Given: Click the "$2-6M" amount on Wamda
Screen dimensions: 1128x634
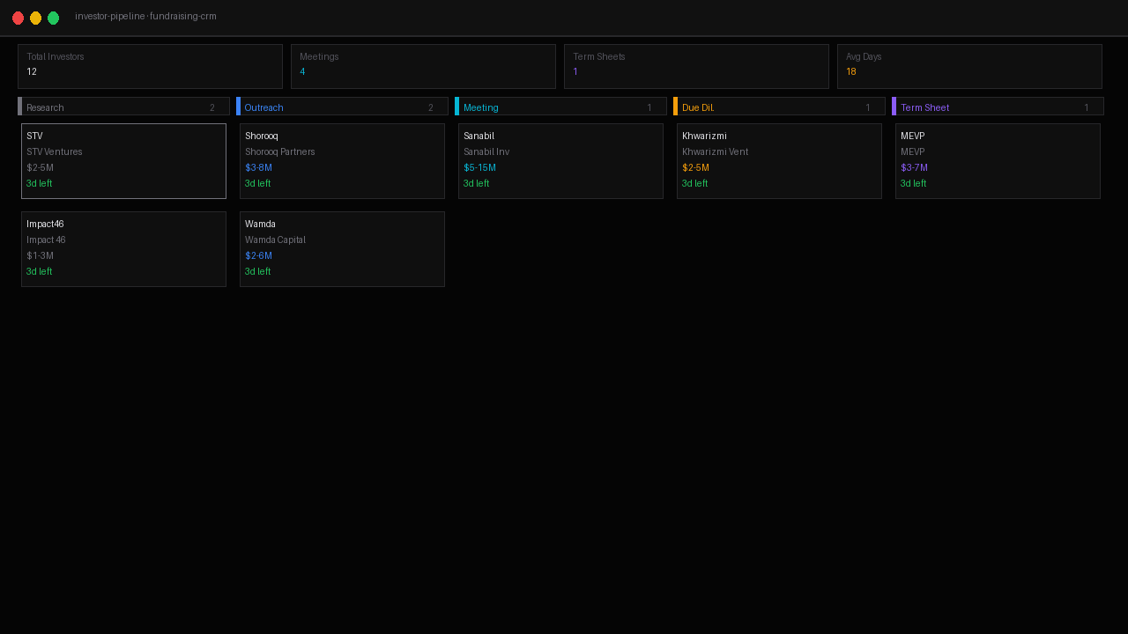Looking at the screenshot, I should [258, 256].
